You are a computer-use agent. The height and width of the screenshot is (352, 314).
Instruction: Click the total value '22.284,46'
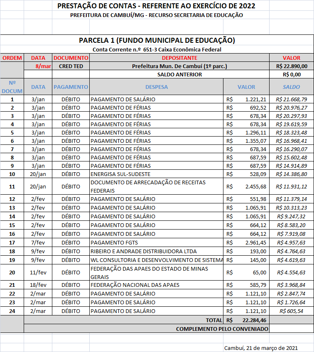(246, 320)
